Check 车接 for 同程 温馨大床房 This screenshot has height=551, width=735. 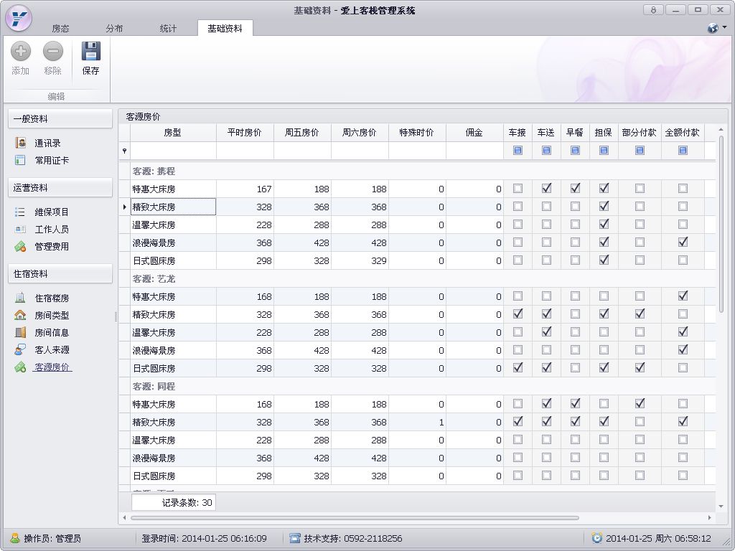pos(518,440)
